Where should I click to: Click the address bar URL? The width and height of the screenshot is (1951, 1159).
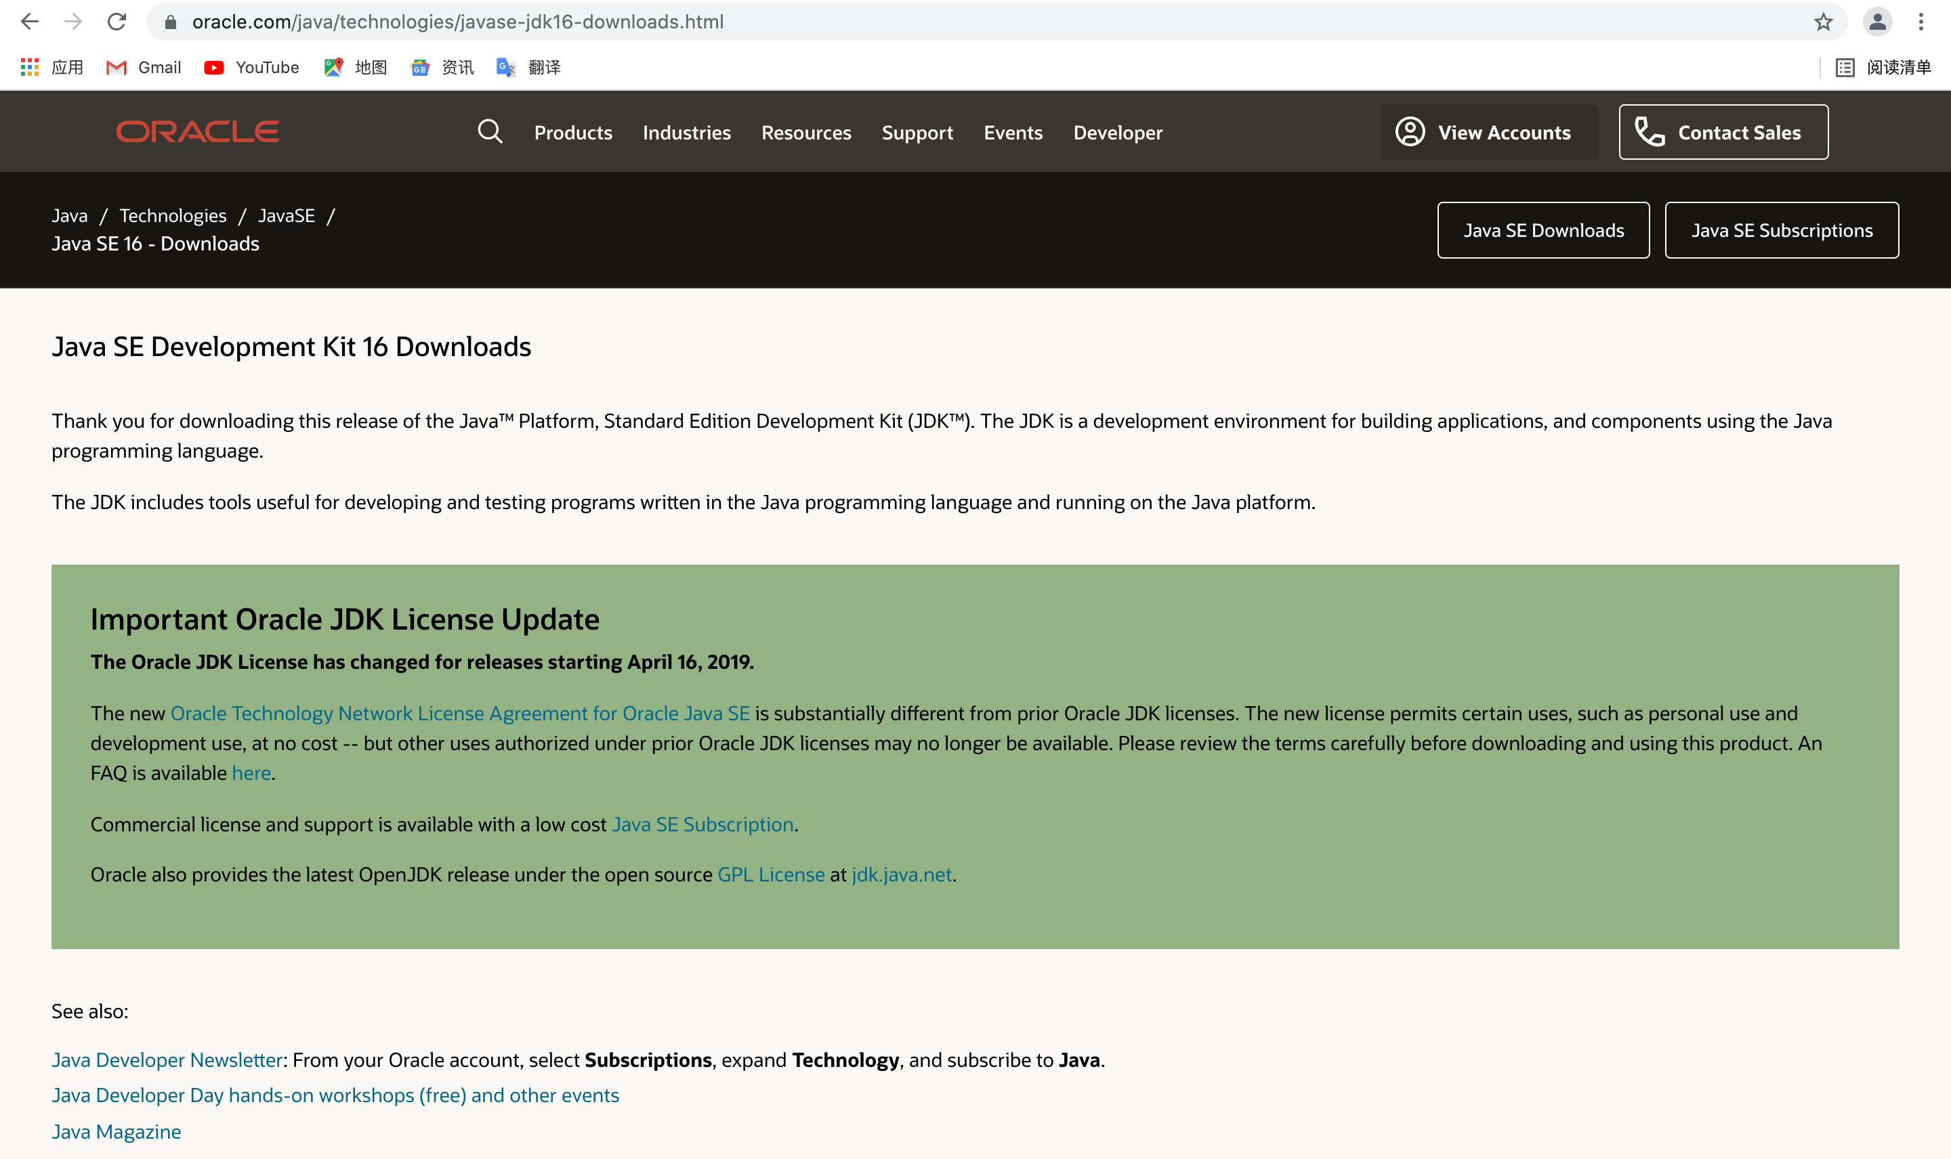(x=458, y=22)
